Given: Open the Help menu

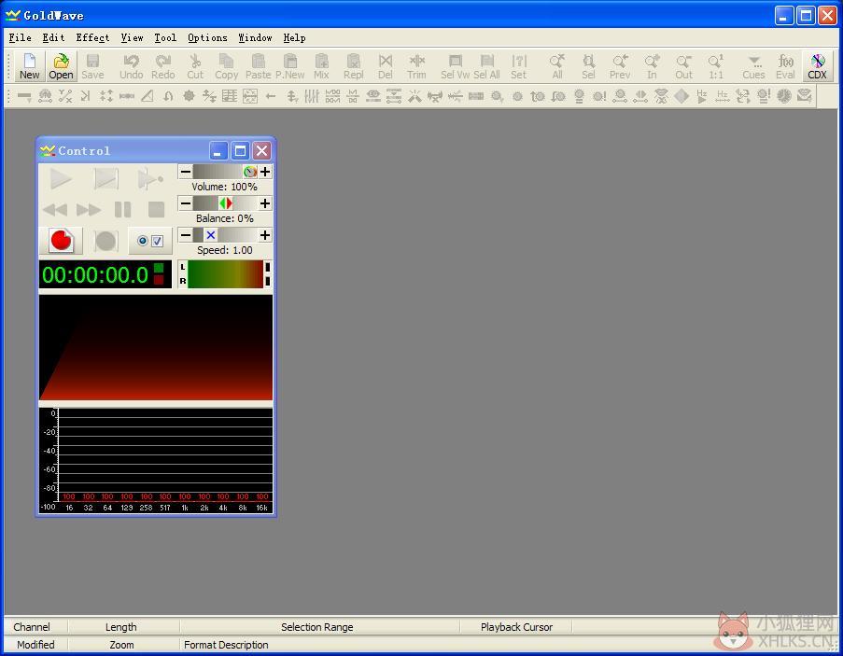Looking at the screenshot, I should (294, 37).
